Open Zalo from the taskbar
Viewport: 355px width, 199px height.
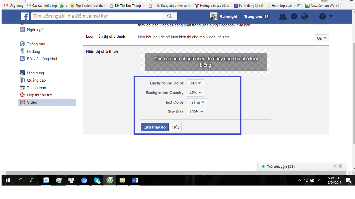[46, 180]
